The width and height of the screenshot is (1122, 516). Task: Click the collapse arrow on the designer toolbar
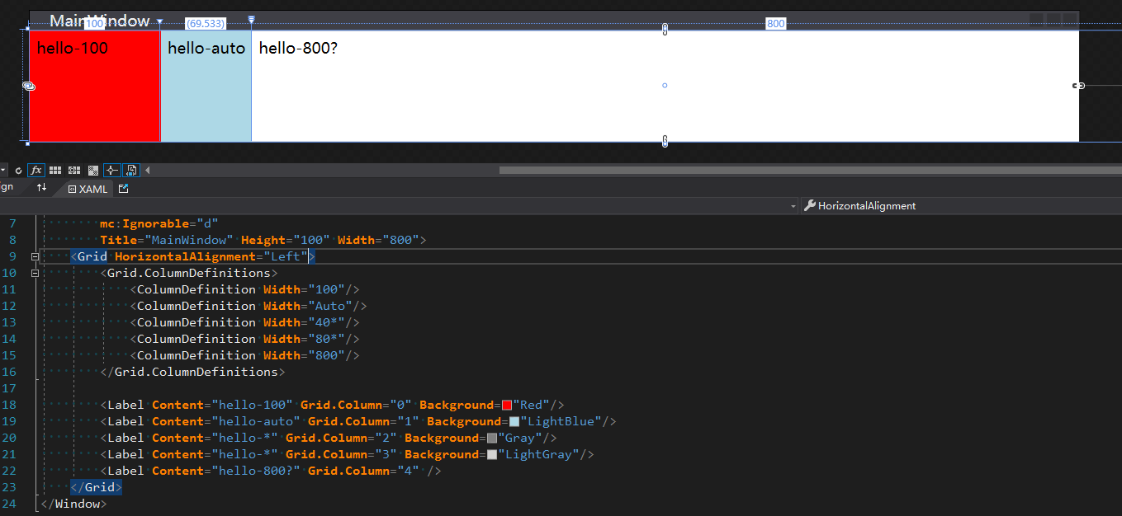point(147,170)
